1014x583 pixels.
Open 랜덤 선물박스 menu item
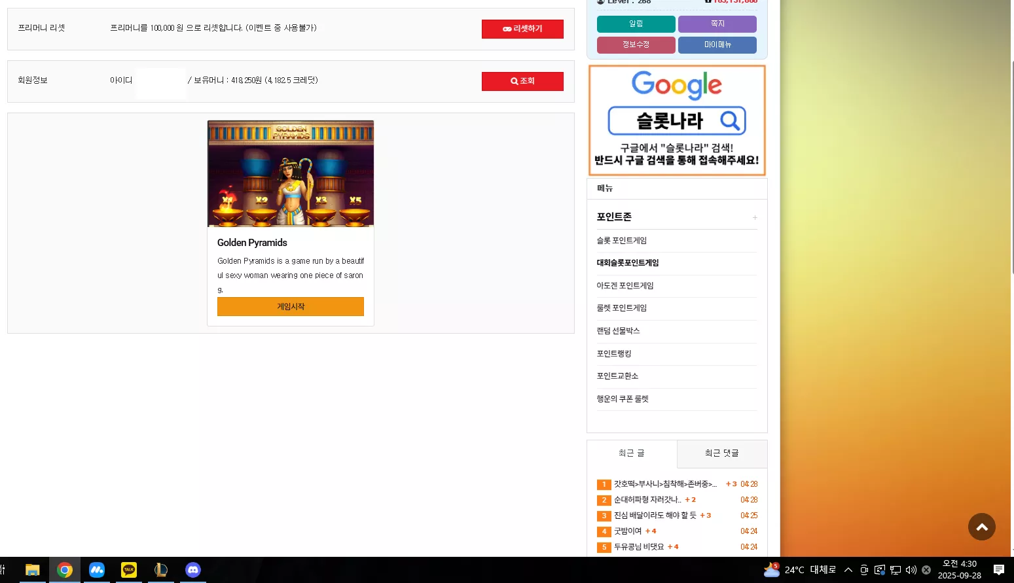(618, 331)
